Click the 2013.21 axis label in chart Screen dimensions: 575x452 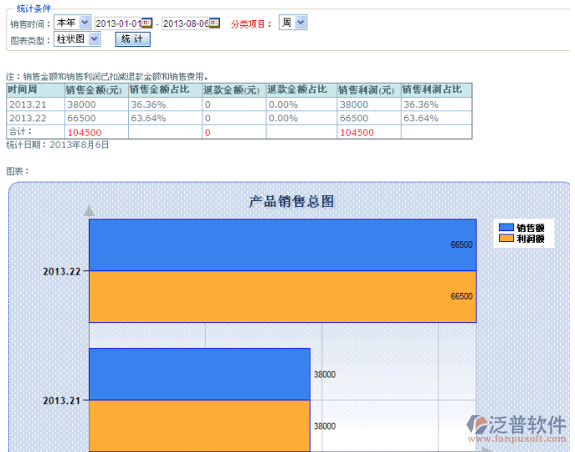click(62, 401)
